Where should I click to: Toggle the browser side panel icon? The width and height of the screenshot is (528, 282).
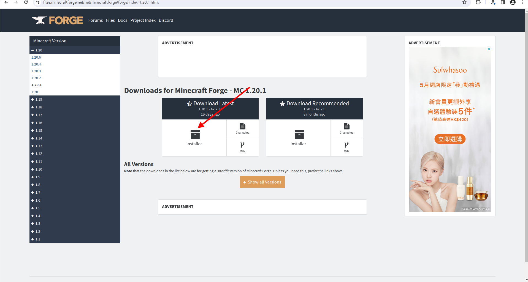click(x=503, y=2)
